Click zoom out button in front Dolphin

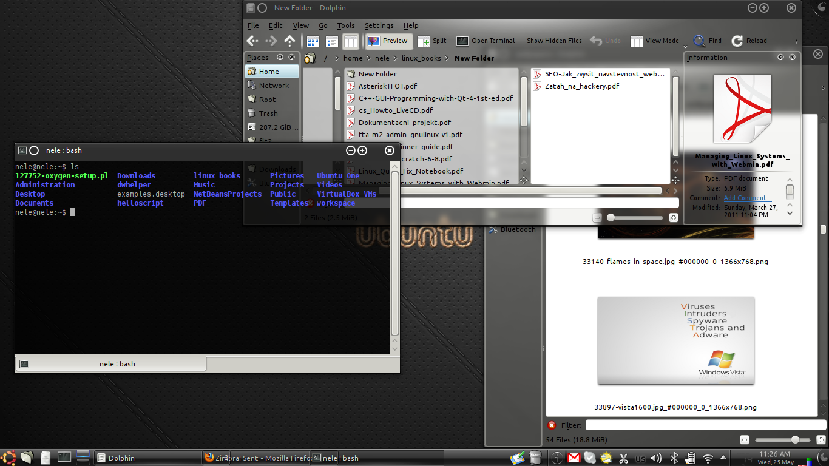597,218
